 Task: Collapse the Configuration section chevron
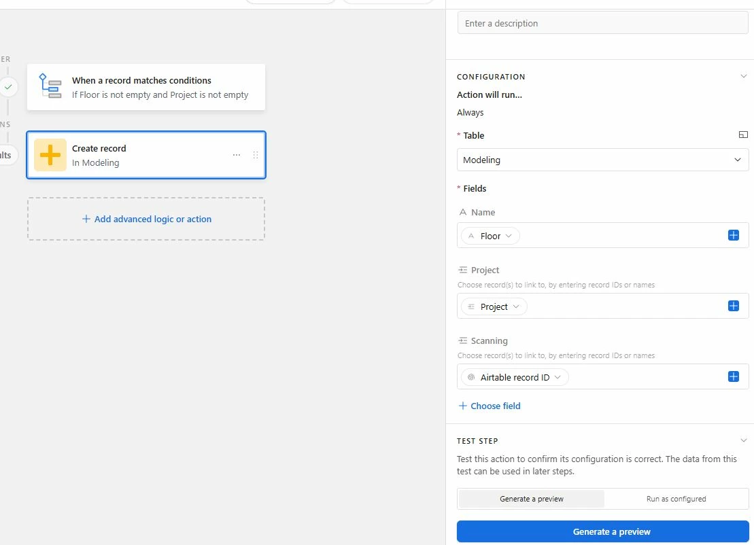click(x=743, y=76)
